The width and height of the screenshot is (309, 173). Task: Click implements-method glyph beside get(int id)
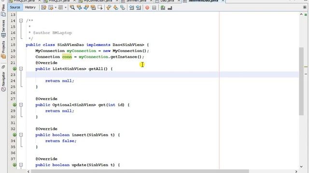click(x=14, y=105)
